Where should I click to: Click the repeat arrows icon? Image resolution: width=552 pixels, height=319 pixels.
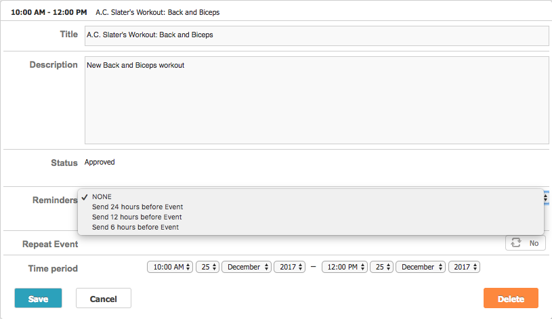pyautogui.click(x=516, y=243)
